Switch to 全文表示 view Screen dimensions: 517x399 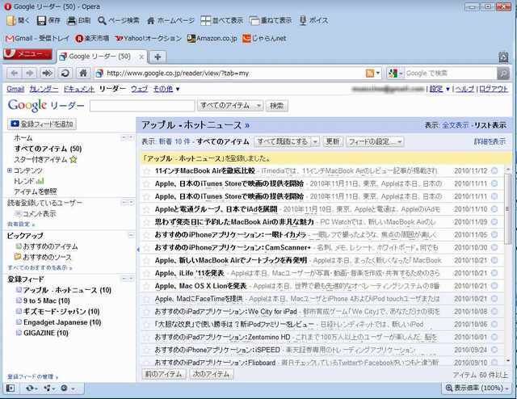pyautogui.click(x=455, y=125)
